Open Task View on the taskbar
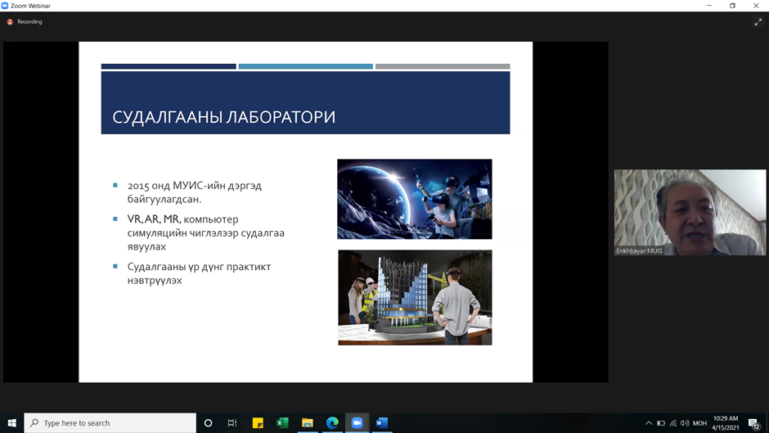Viewport: 769px width, 433px height. pyautogui.click(x=232, y=422)
